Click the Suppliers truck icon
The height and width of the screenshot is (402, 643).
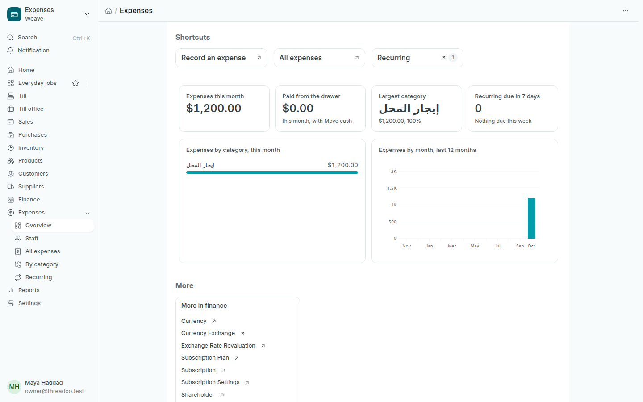11,187
